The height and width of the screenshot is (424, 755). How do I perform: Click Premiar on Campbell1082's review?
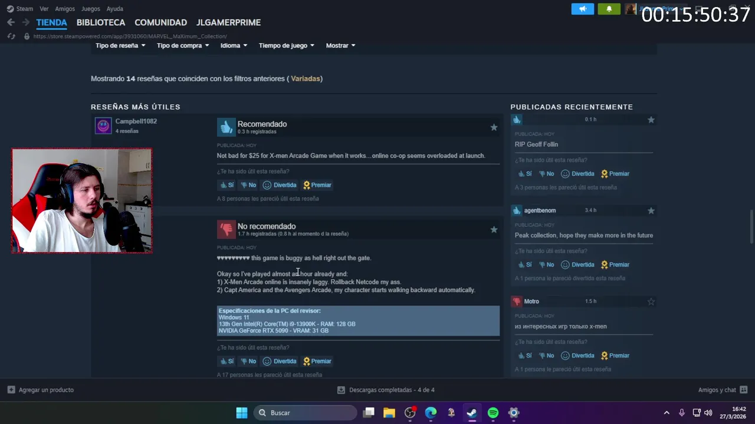tap(317, 185)
